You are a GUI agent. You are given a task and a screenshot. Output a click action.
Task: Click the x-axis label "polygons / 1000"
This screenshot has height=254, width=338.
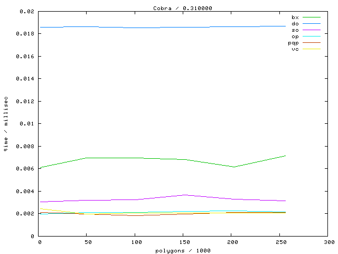183,250
